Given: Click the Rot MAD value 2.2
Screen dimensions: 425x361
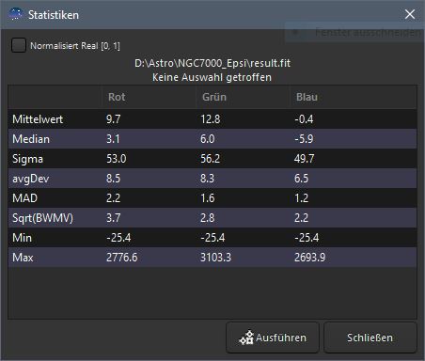Looking at the screenshot, I should pyautogui.click(x=113, y=198).
